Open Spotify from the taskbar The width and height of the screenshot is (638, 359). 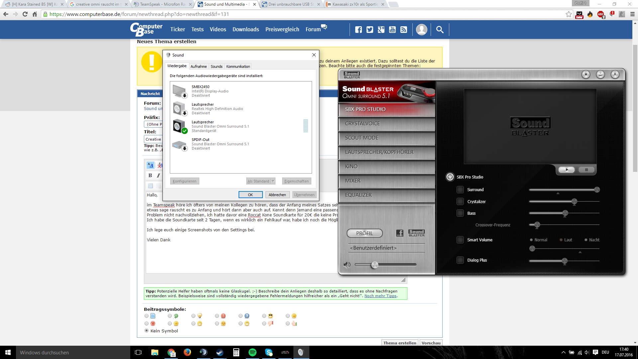coord(253,352)
